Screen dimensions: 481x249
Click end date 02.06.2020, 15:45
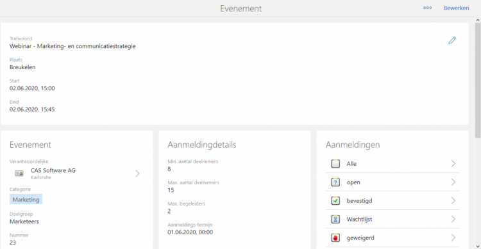[32, 109]
